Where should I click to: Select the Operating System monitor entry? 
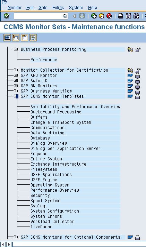pyautogui.click(x=50, y=185)
